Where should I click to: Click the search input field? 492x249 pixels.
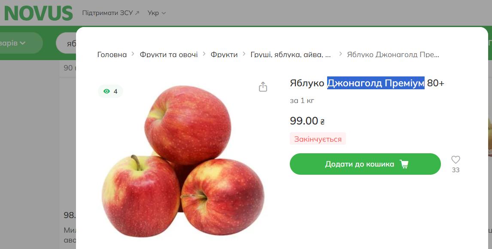pos(67,43)
